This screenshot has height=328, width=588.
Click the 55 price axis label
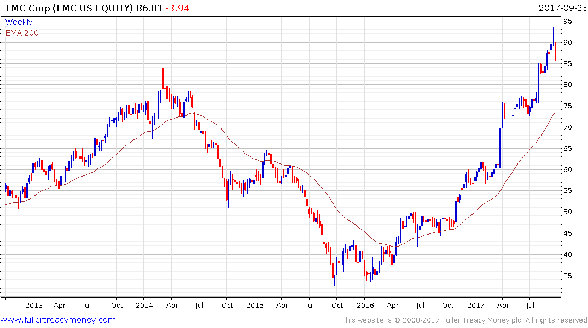tap(568, 191)
